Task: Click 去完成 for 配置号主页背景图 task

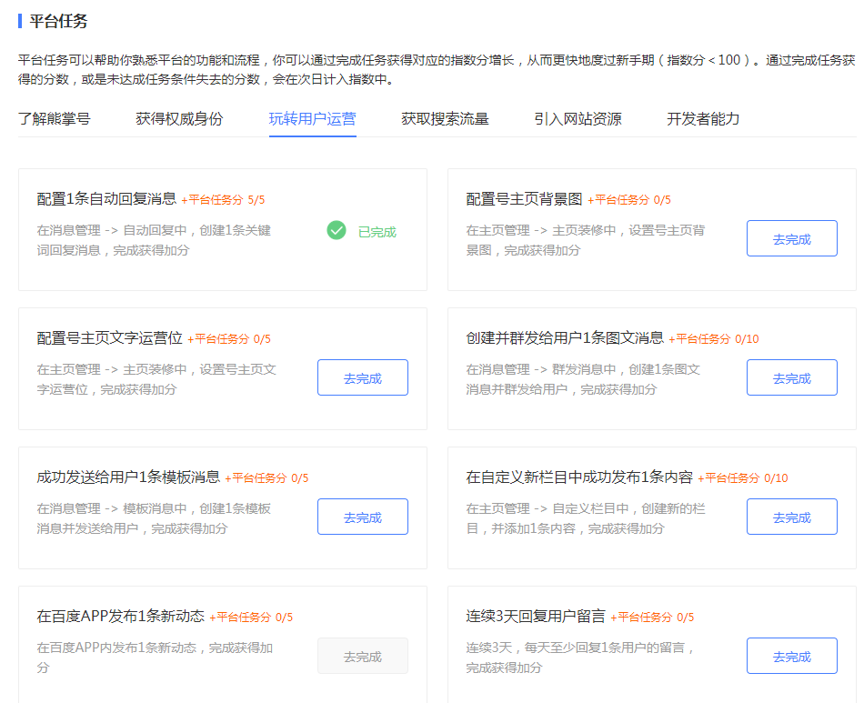Action: [791, 237]
